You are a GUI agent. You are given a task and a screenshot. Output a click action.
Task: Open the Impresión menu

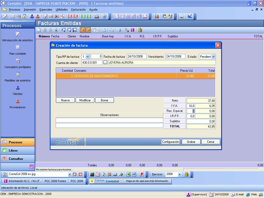coord(30,10)
